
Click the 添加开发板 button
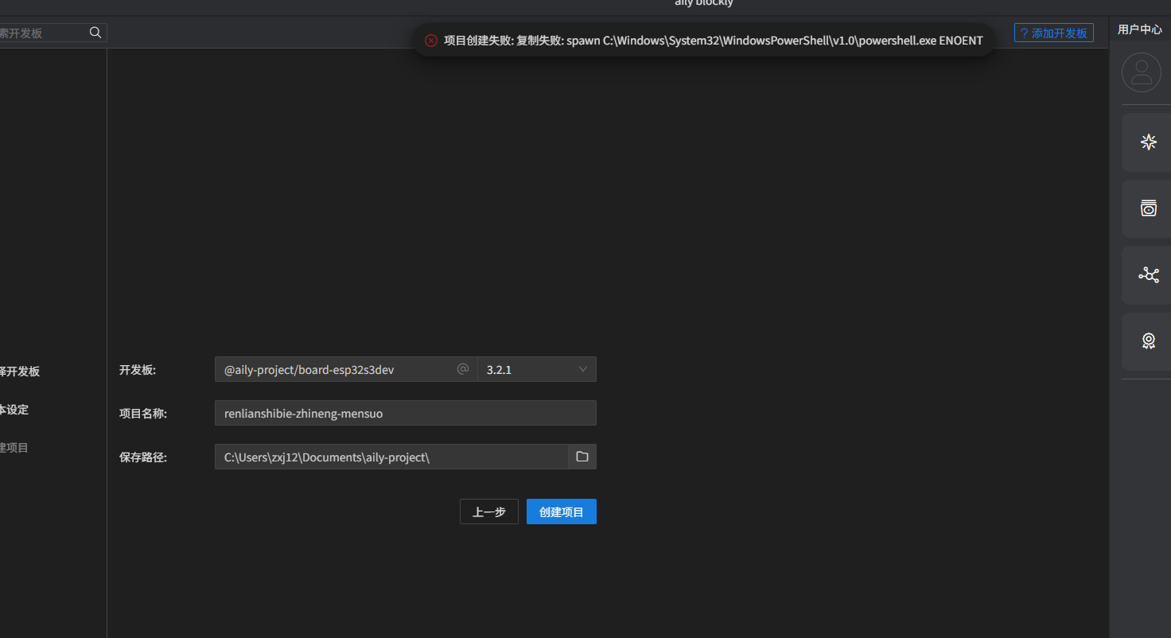click(1054, 33)
